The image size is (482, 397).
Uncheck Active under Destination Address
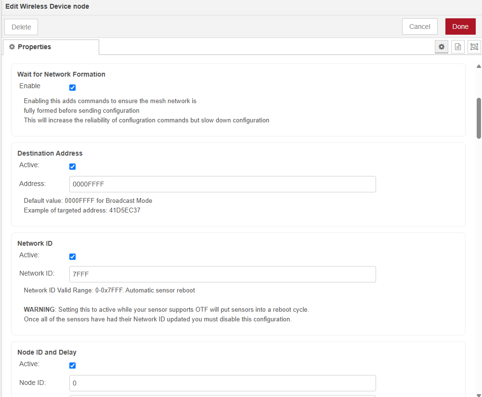click(x=72, y=167)
